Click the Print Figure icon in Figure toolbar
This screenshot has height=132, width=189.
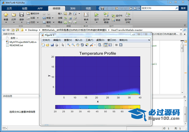[x=57, y=45]
